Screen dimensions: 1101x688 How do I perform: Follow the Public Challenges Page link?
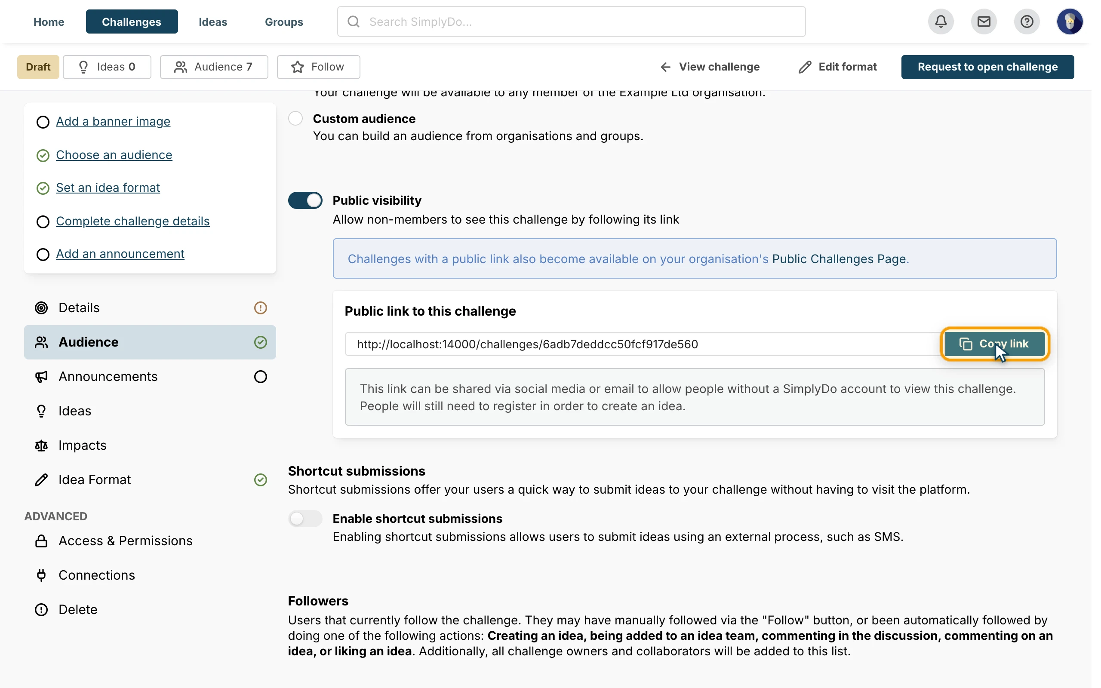coord(839,259)
